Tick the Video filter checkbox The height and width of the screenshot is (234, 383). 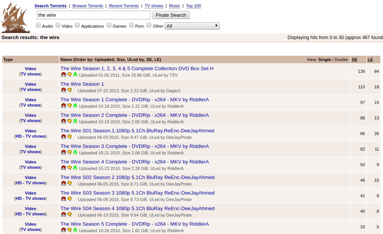coord(58,25)
